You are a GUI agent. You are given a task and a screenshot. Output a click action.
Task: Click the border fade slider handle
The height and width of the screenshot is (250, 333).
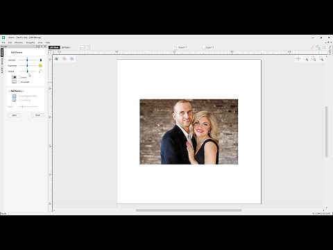coord(22,106)
